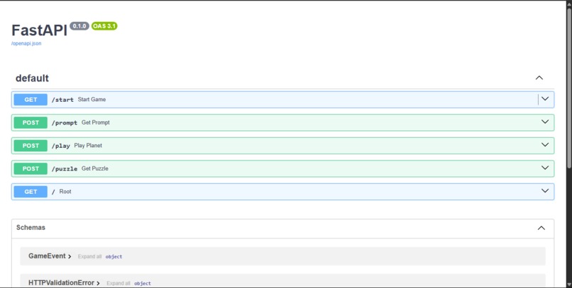Image resolution: width=572 pixels, height=288 pixels.
Task: Click the default section heading
Action: coord(32,78)
